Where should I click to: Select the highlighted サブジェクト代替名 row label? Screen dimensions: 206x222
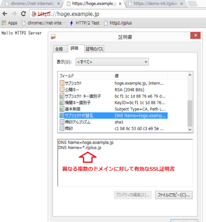79,115
